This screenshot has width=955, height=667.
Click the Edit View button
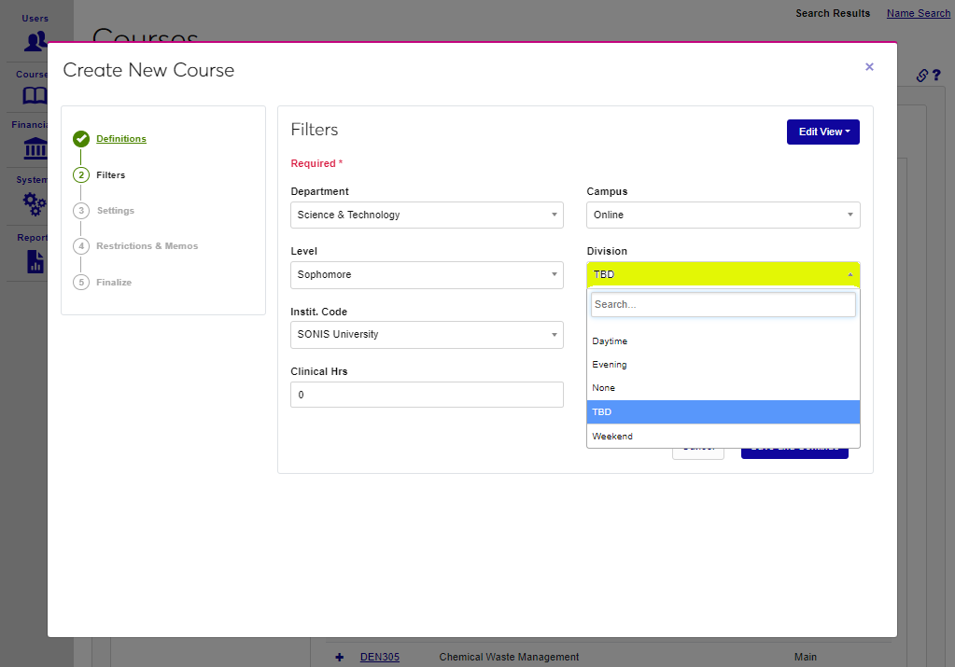[822, 132]
